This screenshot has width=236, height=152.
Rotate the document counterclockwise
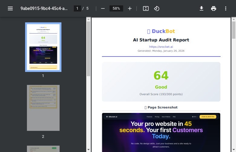pos(156,8)
